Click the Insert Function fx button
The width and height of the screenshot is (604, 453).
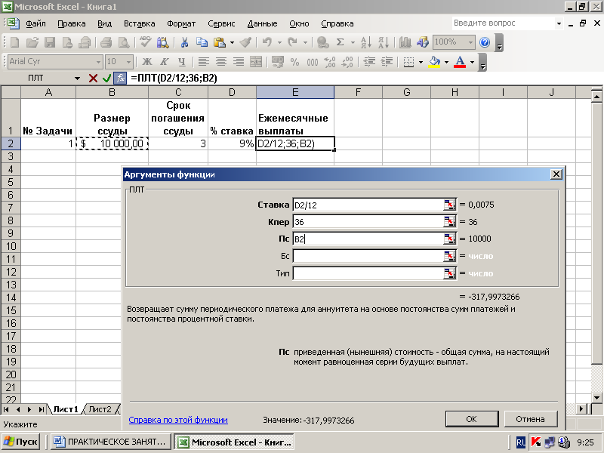[121, 79]
